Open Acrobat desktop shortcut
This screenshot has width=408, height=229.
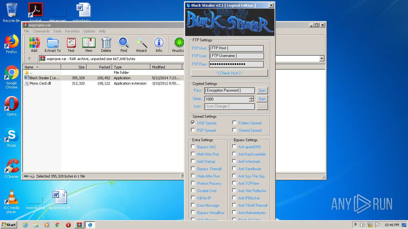point(35,13)
